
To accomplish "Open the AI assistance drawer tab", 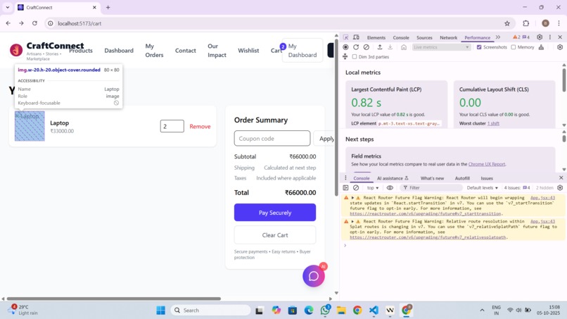I will [x=393, y=178].
